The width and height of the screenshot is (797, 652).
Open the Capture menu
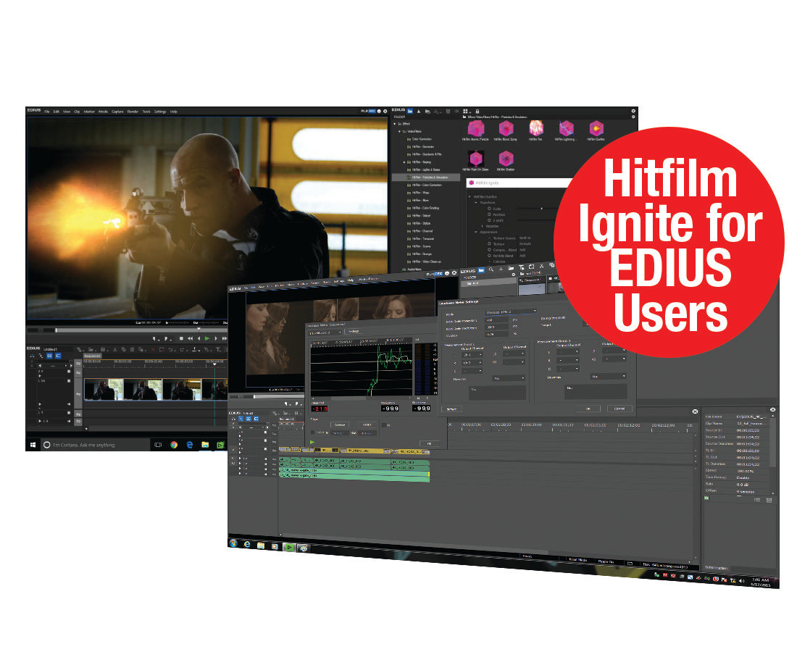pyautogui.click(x=117, y=110)
